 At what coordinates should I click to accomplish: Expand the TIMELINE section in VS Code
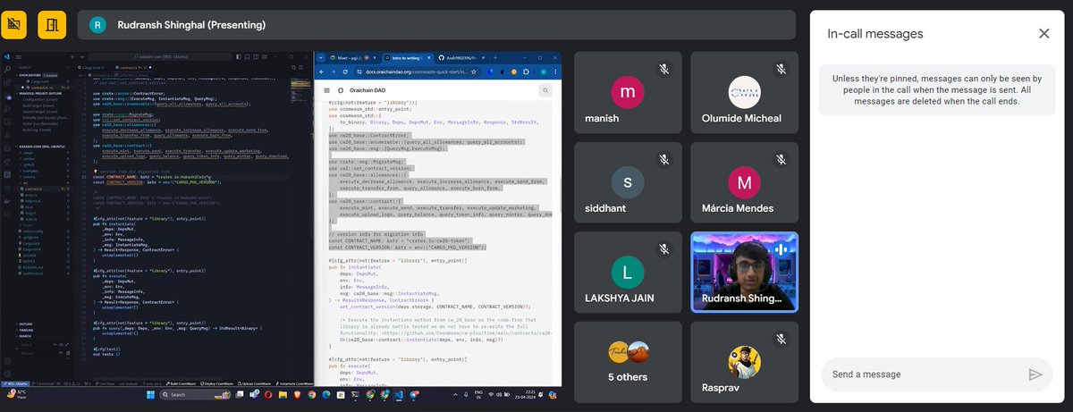pos(25,330)
